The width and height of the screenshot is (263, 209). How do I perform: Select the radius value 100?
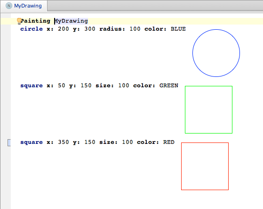tap(135, 29)
